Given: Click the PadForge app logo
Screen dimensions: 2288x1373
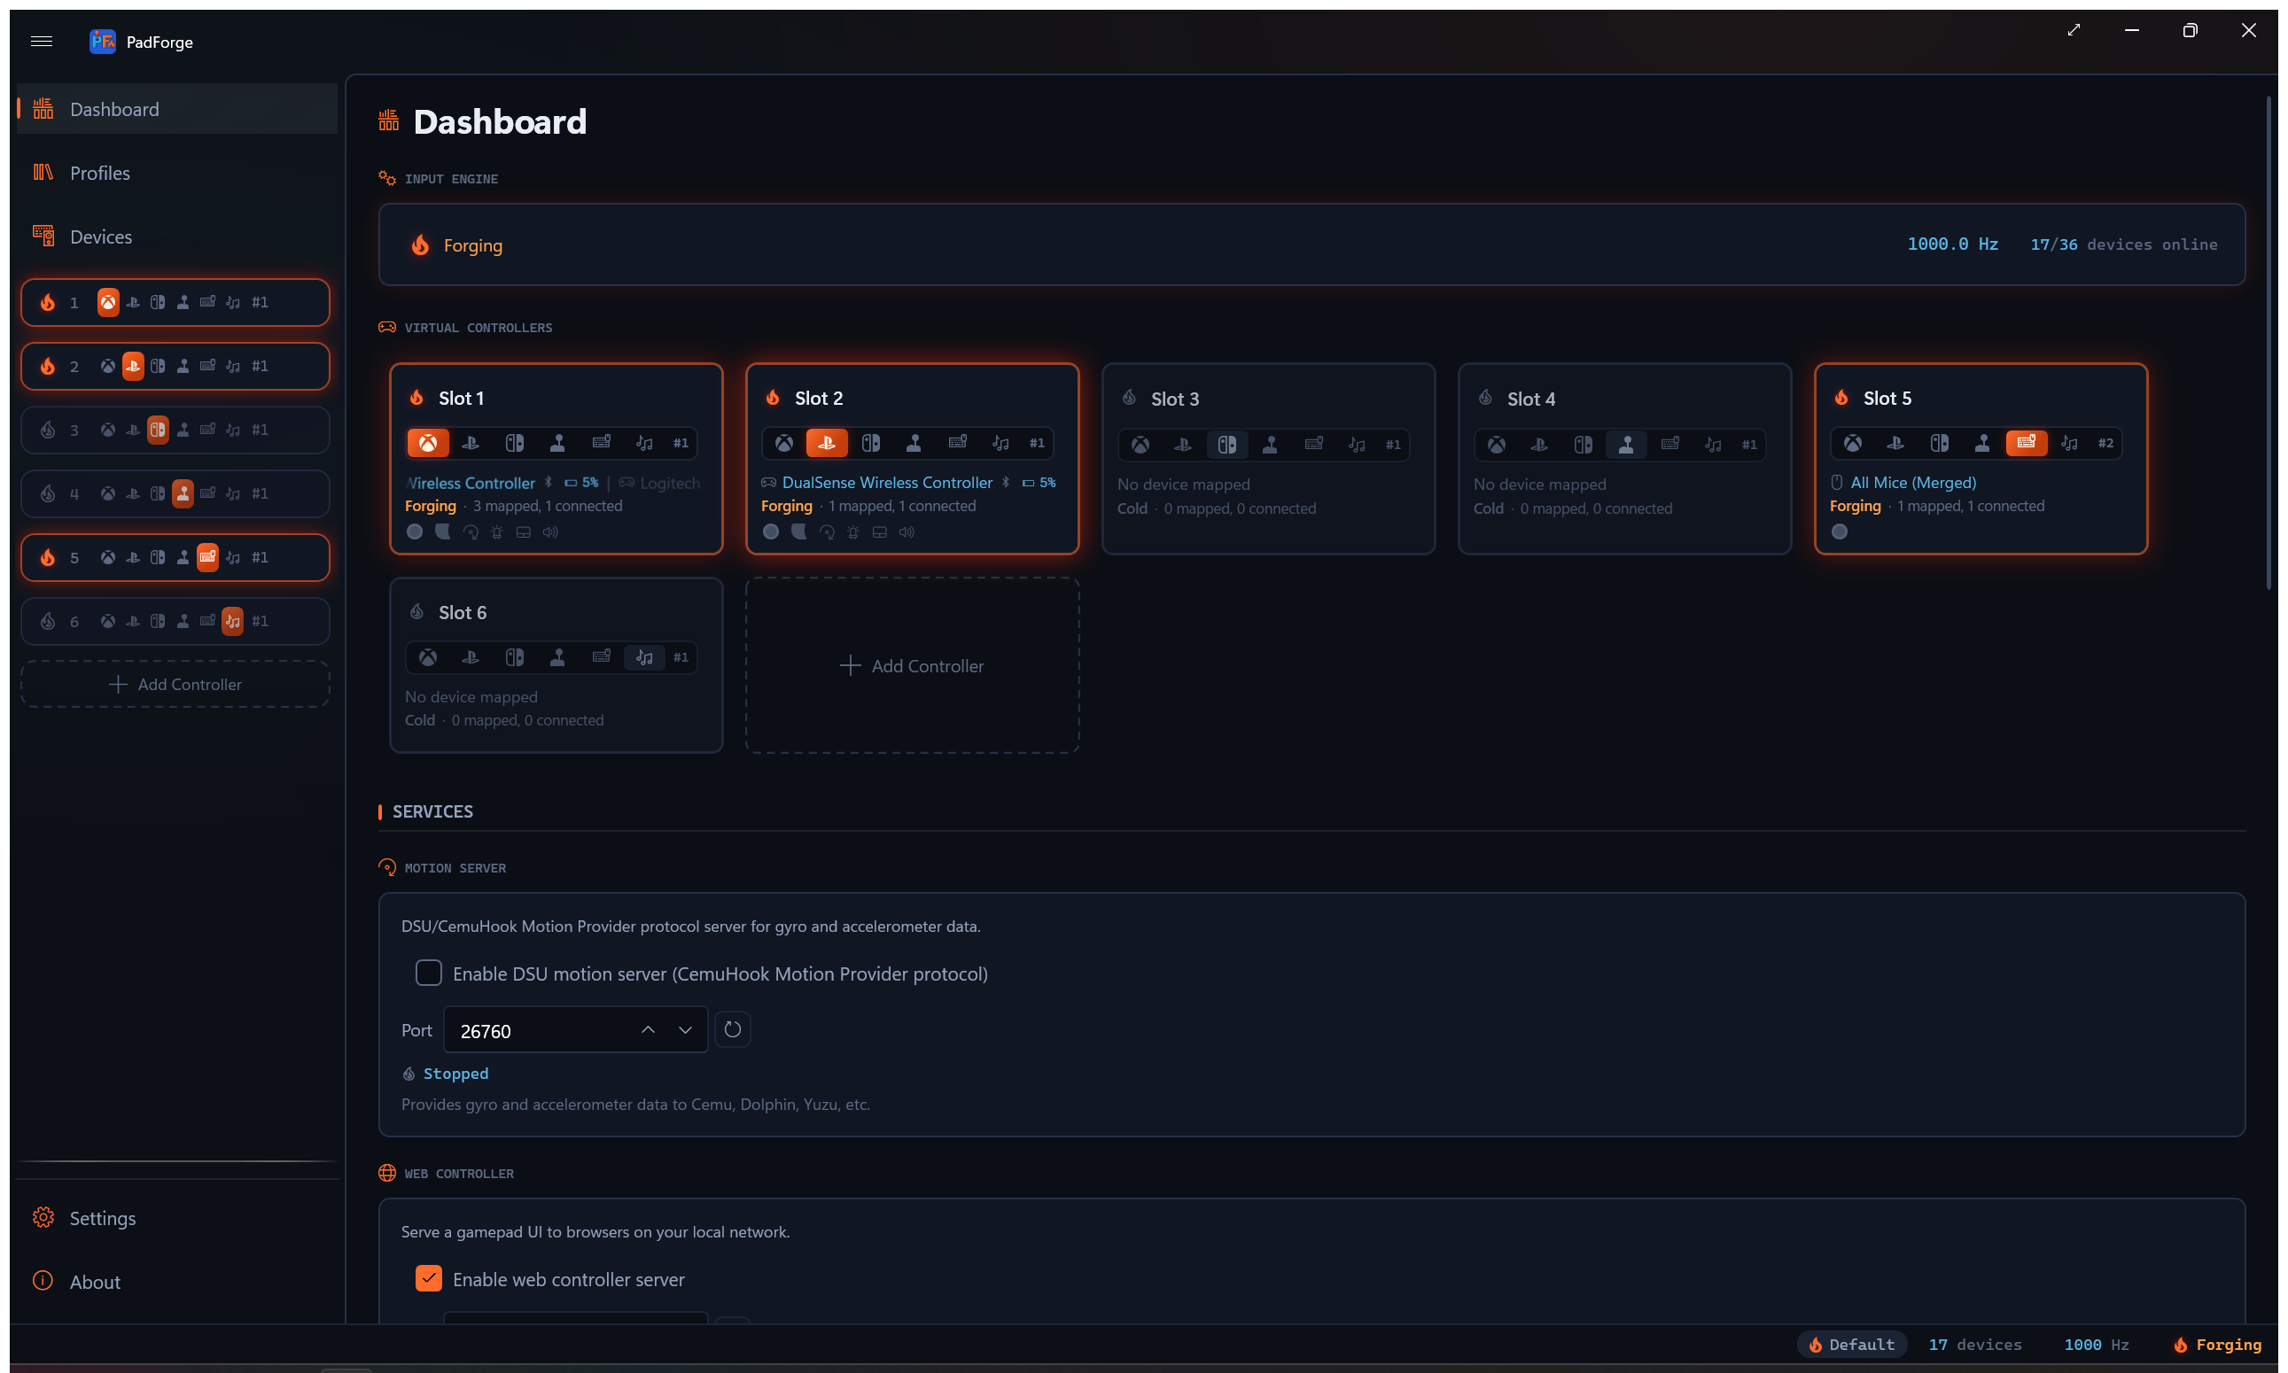Looking at the screenshot, I should (x=103, y=42).
